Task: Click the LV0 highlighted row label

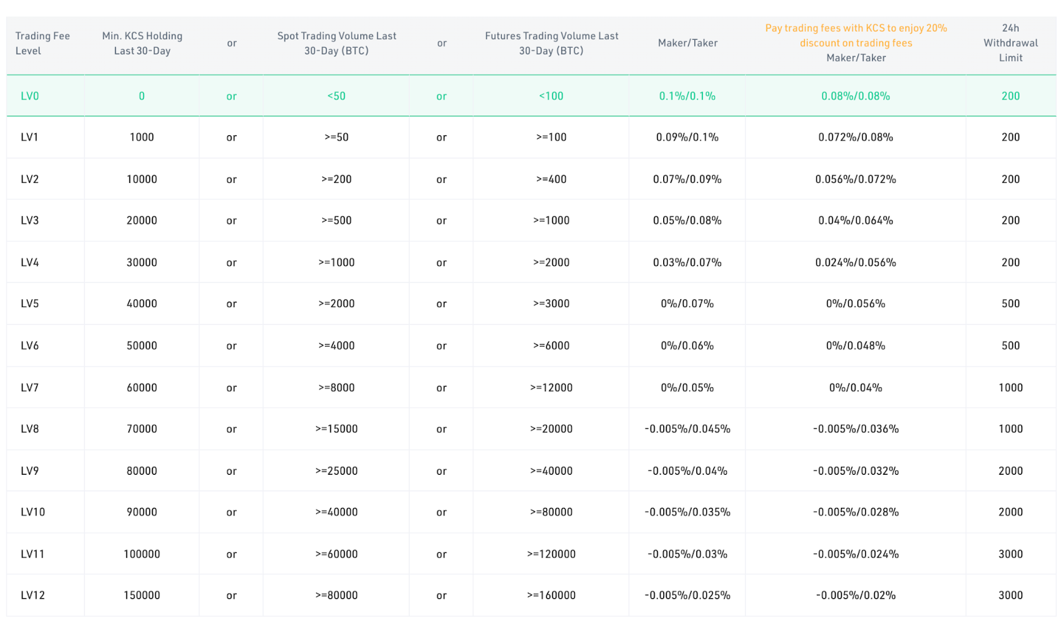Action: (30, 96)
